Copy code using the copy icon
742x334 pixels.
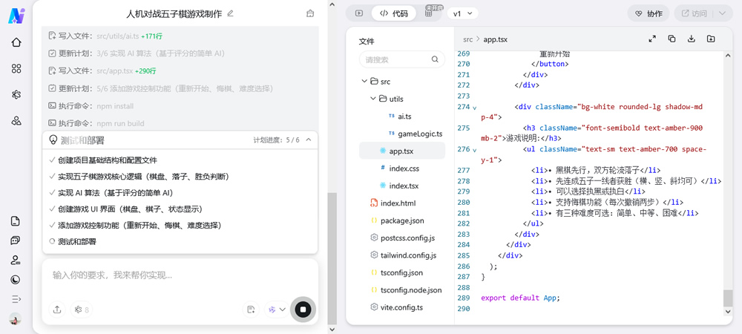[x=672, y=39]
